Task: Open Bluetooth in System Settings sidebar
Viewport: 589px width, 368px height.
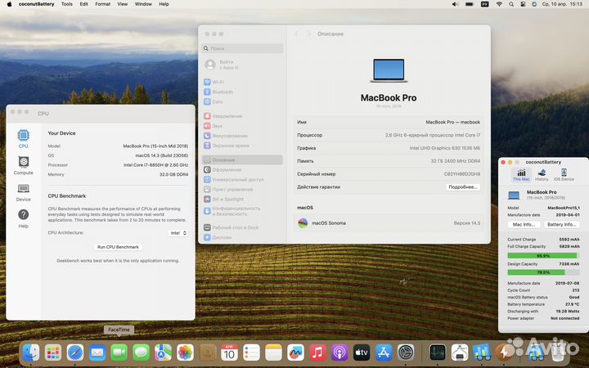Action: point(218,92)
